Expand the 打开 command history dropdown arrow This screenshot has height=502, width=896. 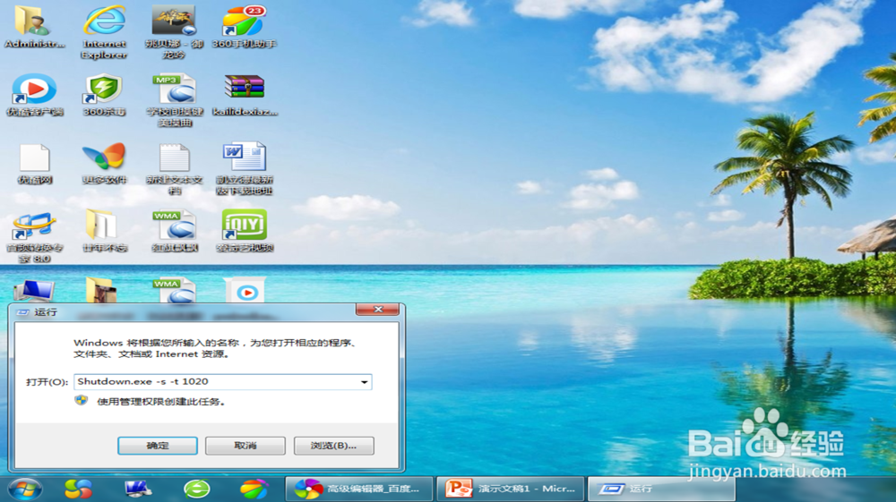(x=364, y=381)
